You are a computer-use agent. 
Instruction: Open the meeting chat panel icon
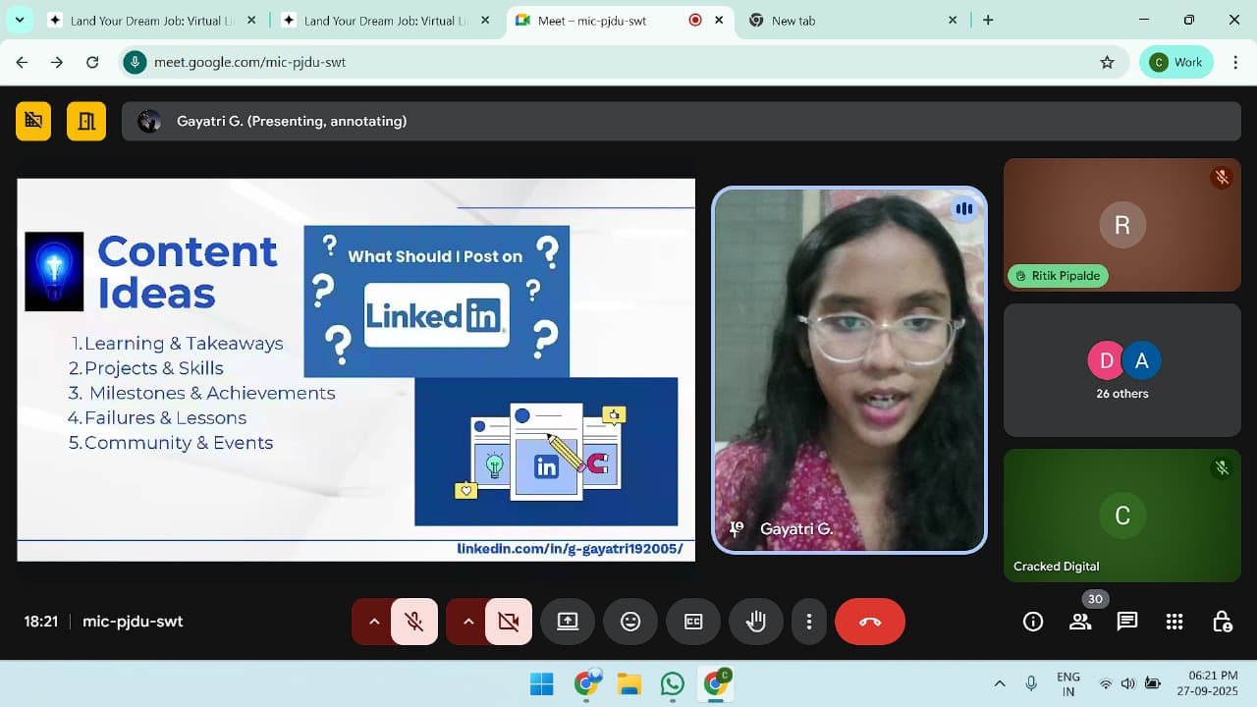click(1126, 622)
